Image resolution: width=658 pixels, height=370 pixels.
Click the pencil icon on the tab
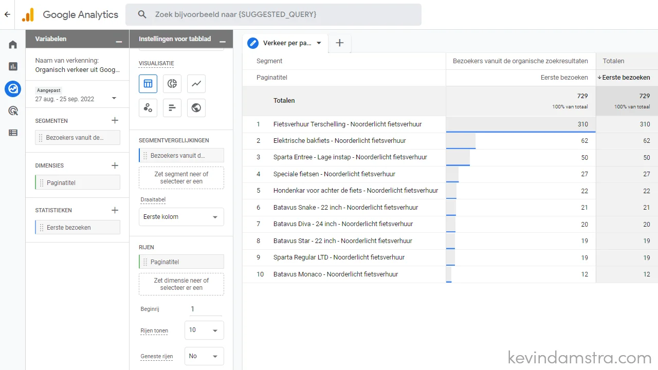point(253,43)
